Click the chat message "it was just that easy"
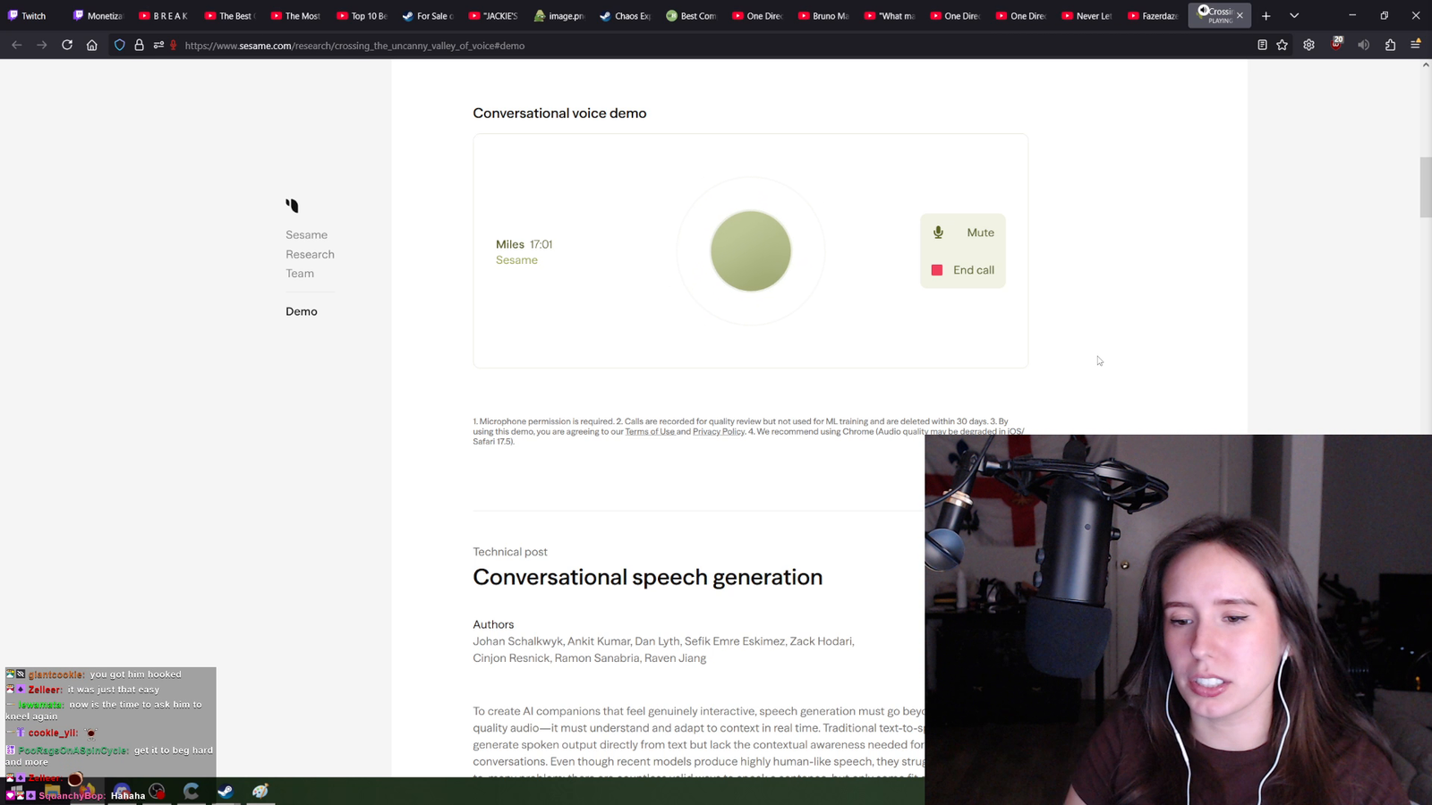The height and width of the screenshot is (805, 1432). click(x=114, y=690)
